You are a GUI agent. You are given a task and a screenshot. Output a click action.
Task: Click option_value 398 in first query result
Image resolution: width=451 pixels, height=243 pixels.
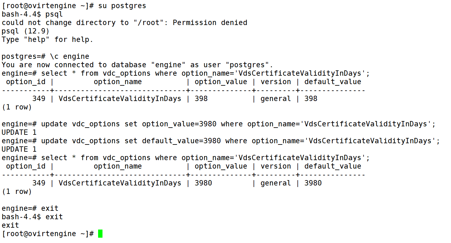click(201, 99)
